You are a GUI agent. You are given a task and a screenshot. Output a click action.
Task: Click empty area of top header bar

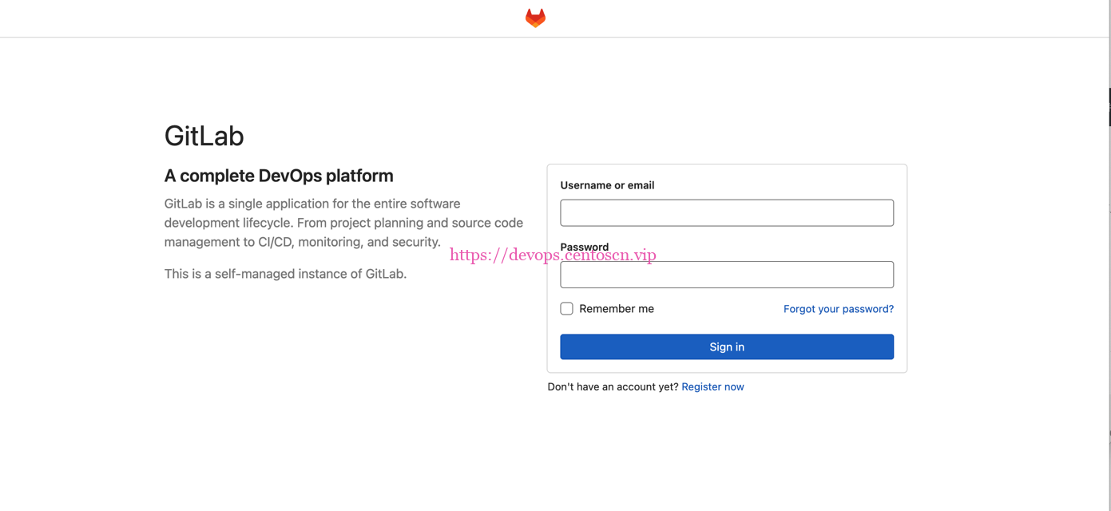tap(240, 18)
